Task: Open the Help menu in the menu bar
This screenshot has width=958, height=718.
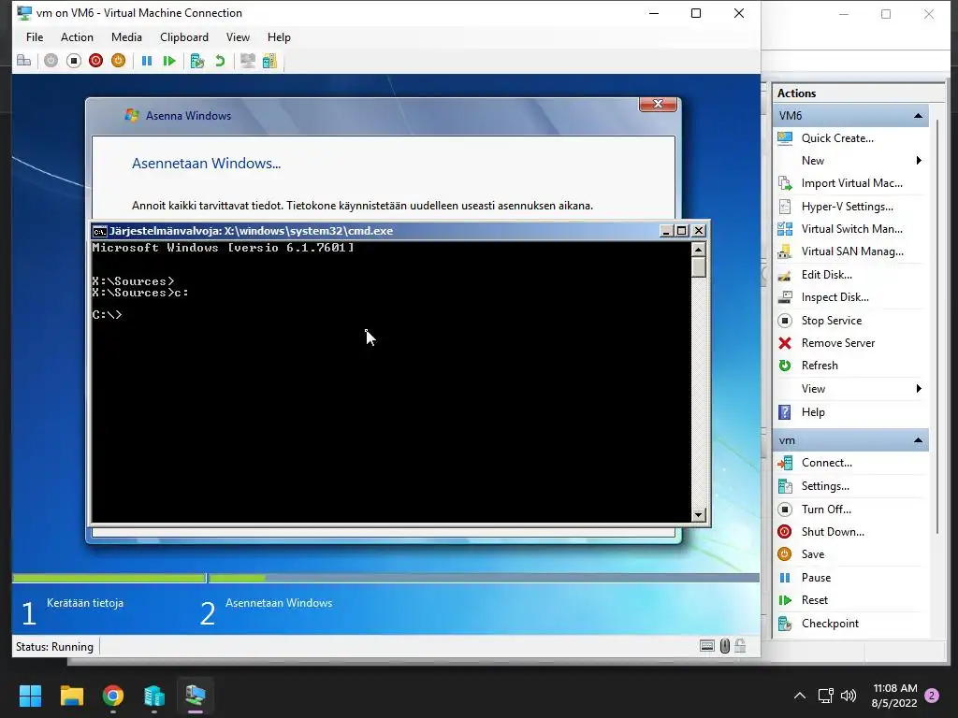Action: coord(279,37)
